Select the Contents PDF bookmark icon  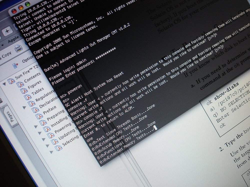(x=11, y=81)
